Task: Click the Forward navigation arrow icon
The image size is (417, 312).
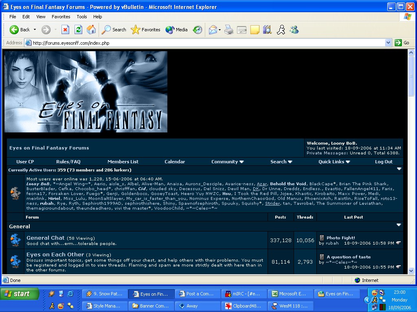Action: point(46,30)
